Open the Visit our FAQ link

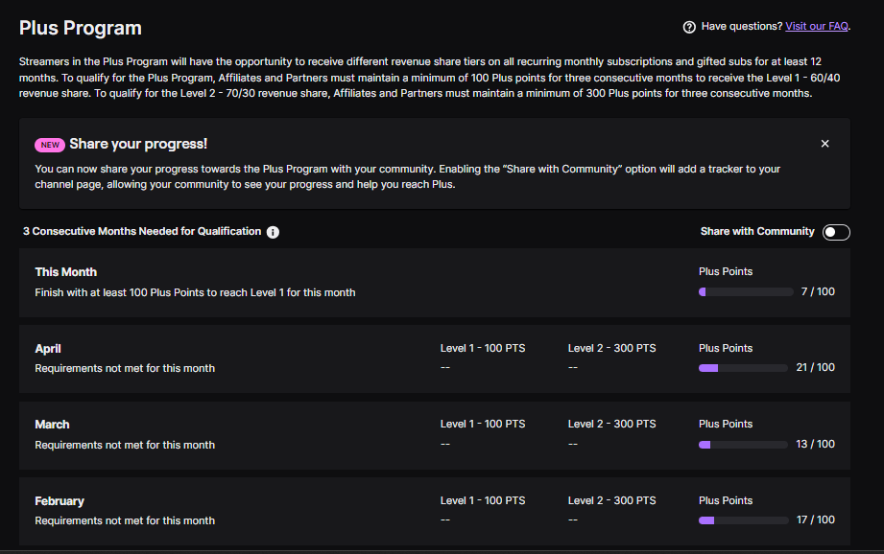point(817,27)
